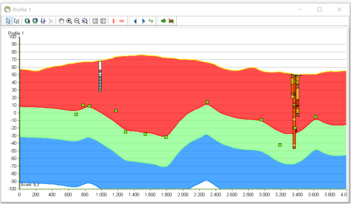Viewport: 351px width, 204px height.
Task: Click the delete X toolbar icon
Action: pos(51,21)
